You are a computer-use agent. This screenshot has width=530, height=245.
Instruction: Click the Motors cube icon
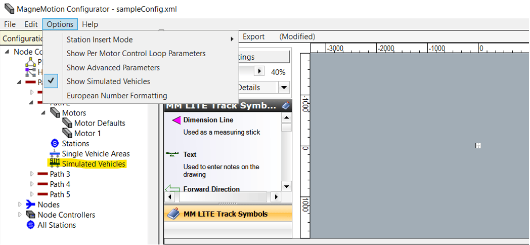55,113
